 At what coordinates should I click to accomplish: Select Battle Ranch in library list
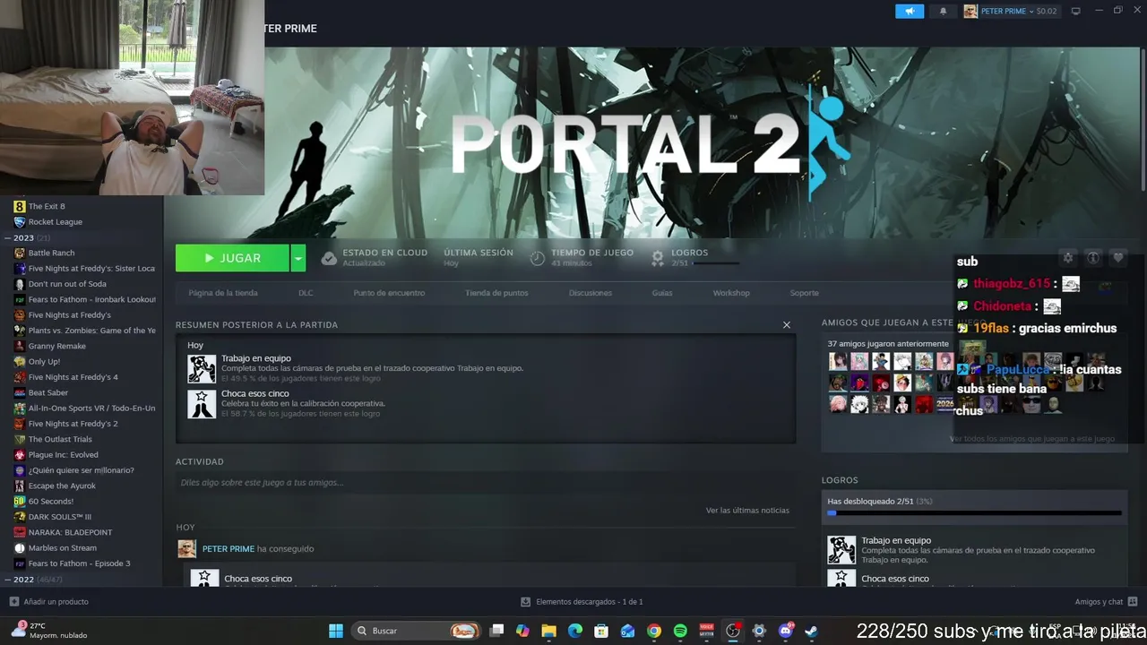[x=51, y=253]
